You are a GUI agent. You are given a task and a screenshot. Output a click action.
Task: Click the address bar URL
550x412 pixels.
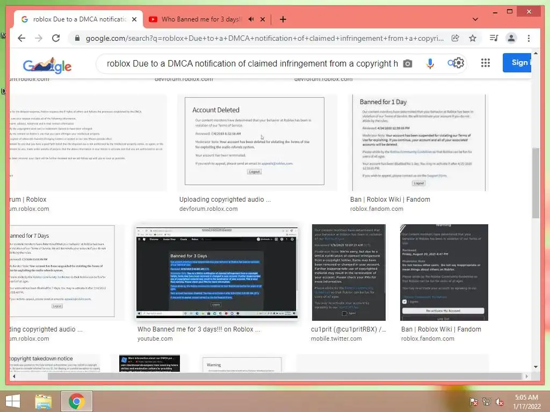[x=264, y=38]
